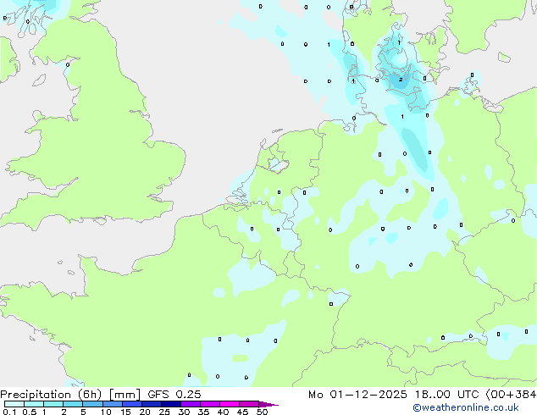Click the legend scale label '50'
The width and height of the screenshot is (537, 415).
coord(263,412)
